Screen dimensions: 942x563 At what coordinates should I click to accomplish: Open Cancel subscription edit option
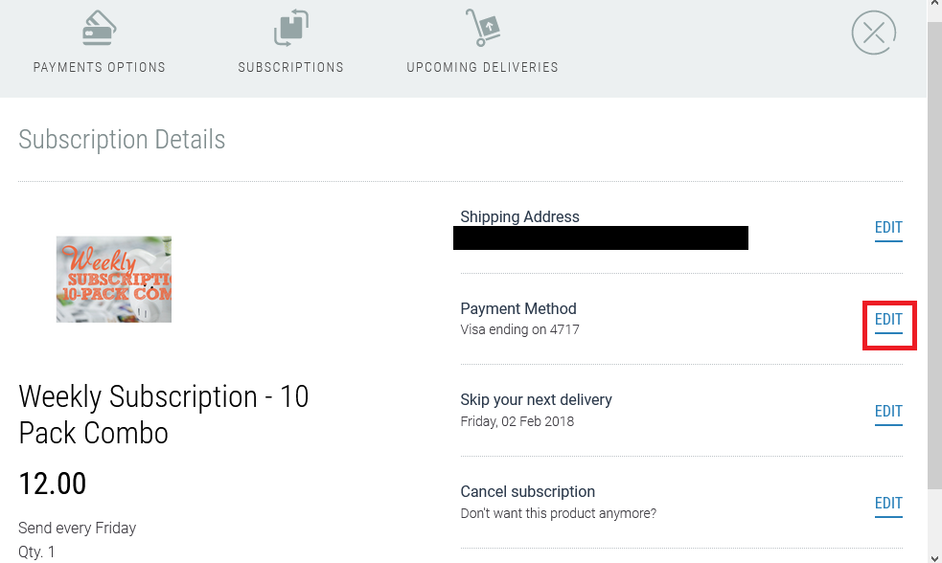(x=887, y=503)
